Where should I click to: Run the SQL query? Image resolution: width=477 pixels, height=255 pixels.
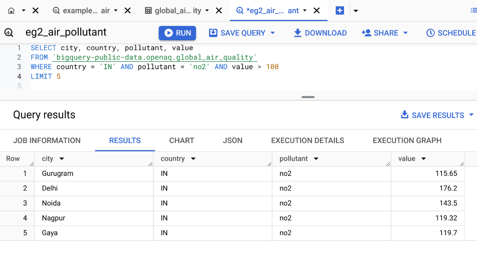pyautogui.click(x=178, y=33)
